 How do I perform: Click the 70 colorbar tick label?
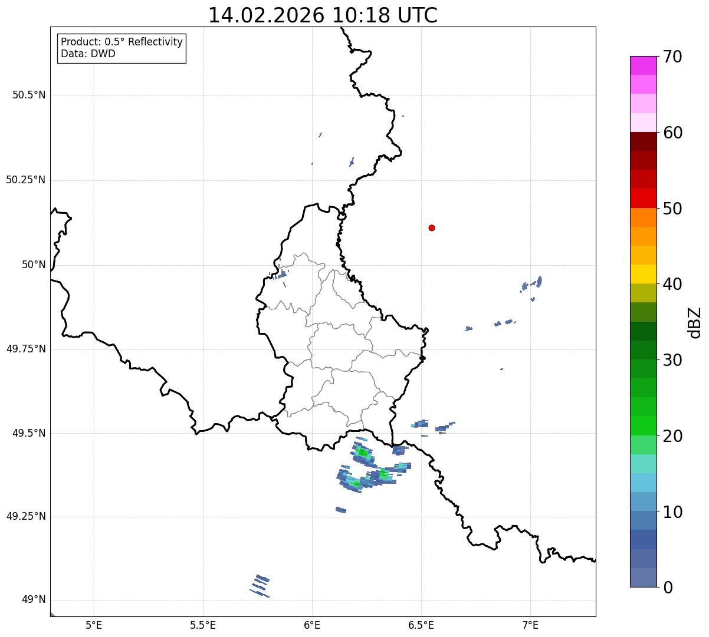click(672, 57)
